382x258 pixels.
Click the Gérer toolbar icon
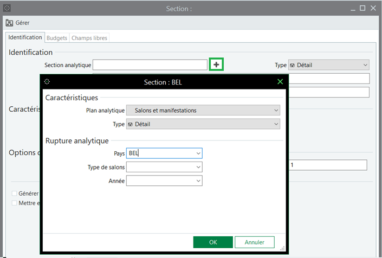click(9, 23)
